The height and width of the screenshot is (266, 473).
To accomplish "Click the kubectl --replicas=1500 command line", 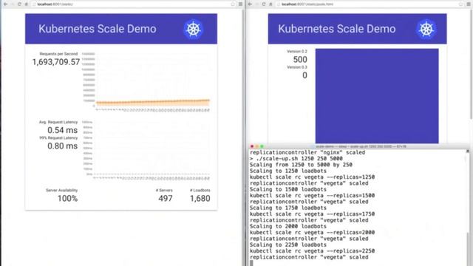I will point(312,195).
